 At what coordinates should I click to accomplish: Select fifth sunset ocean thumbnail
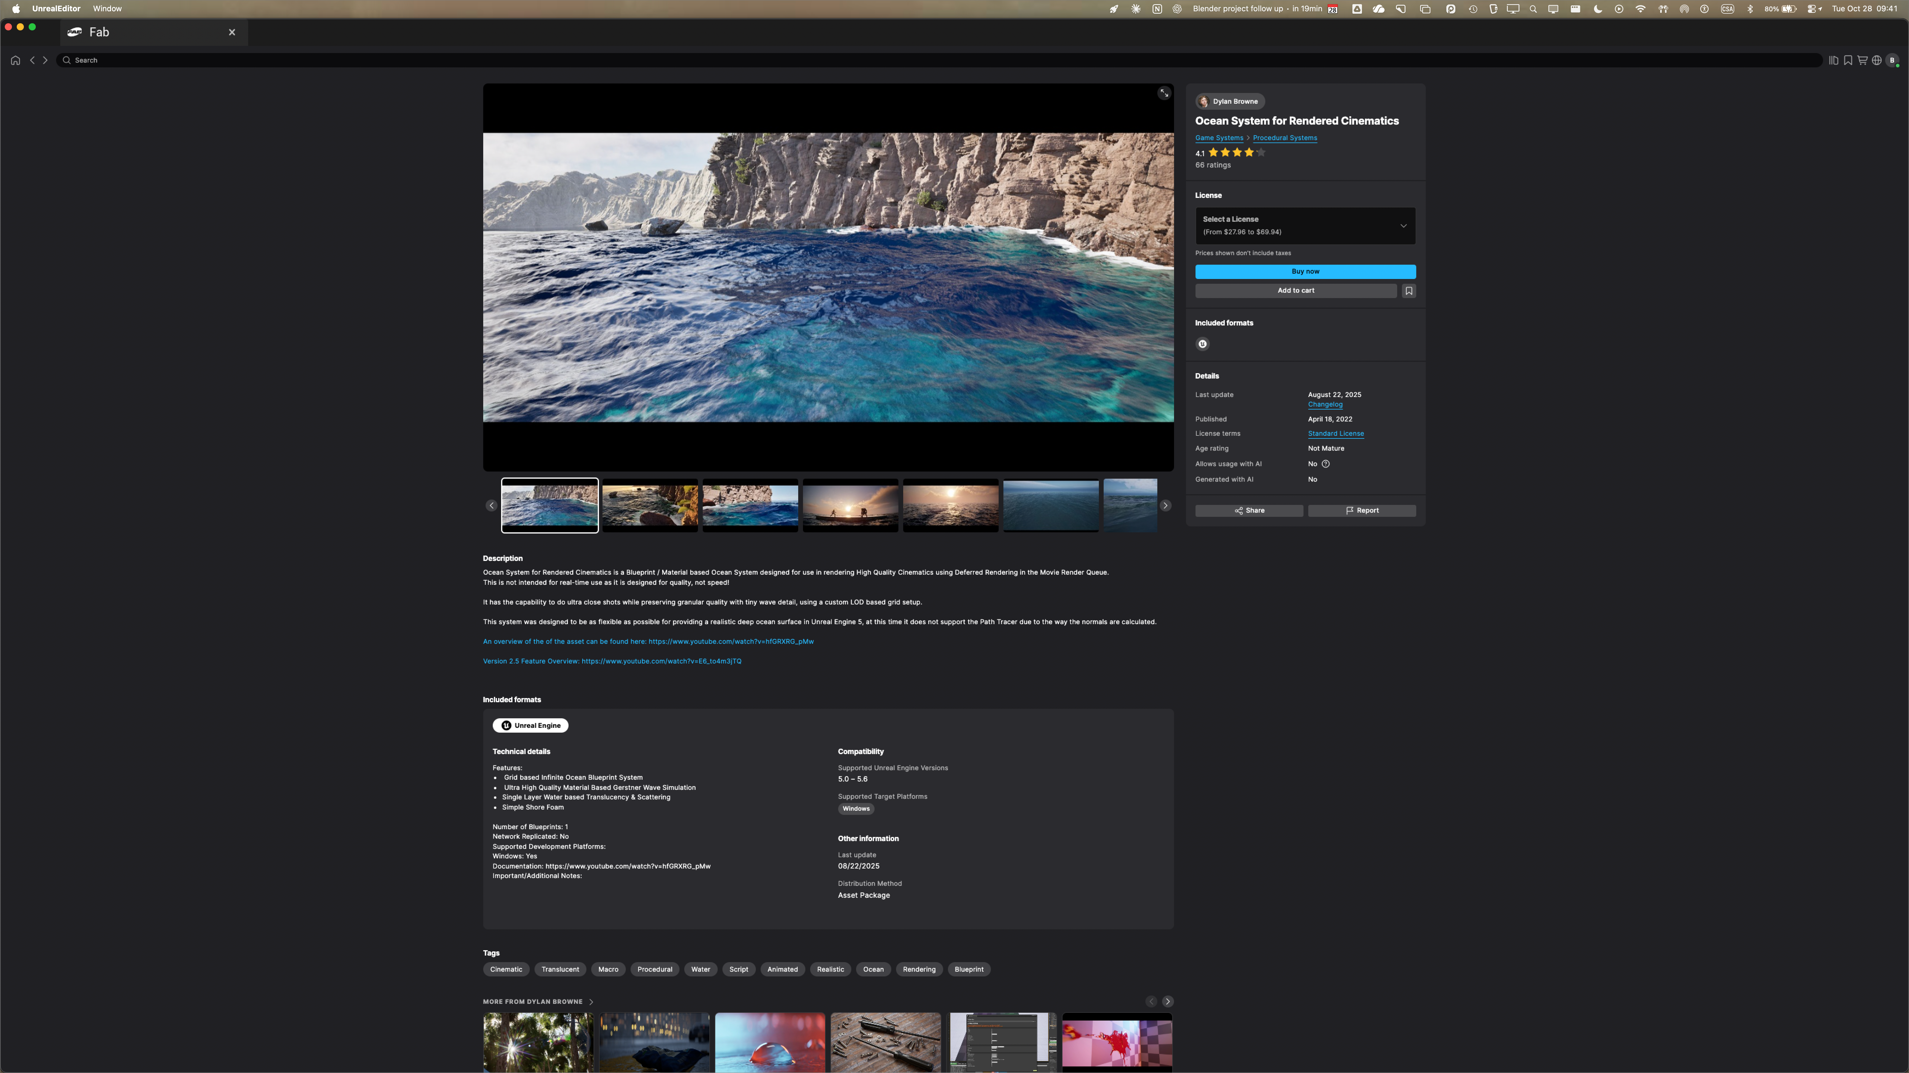951,506
